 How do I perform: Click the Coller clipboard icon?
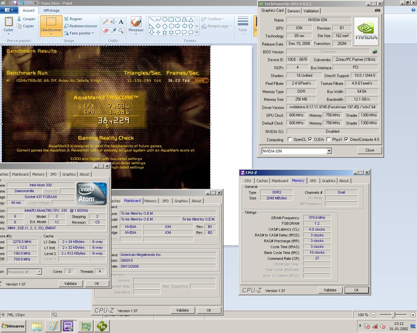(8, 22)
